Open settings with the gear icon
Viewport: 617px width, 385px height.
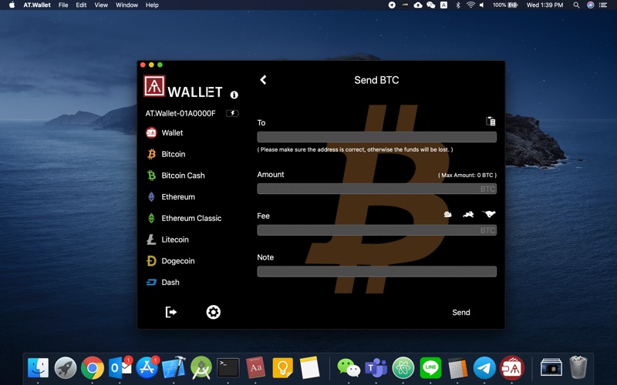coord(214,312)
